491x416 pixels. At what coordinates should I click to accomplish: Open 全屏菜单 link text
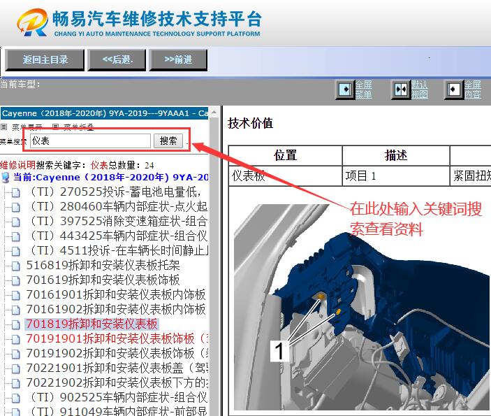pyautogui.click(x=364, y=89)
